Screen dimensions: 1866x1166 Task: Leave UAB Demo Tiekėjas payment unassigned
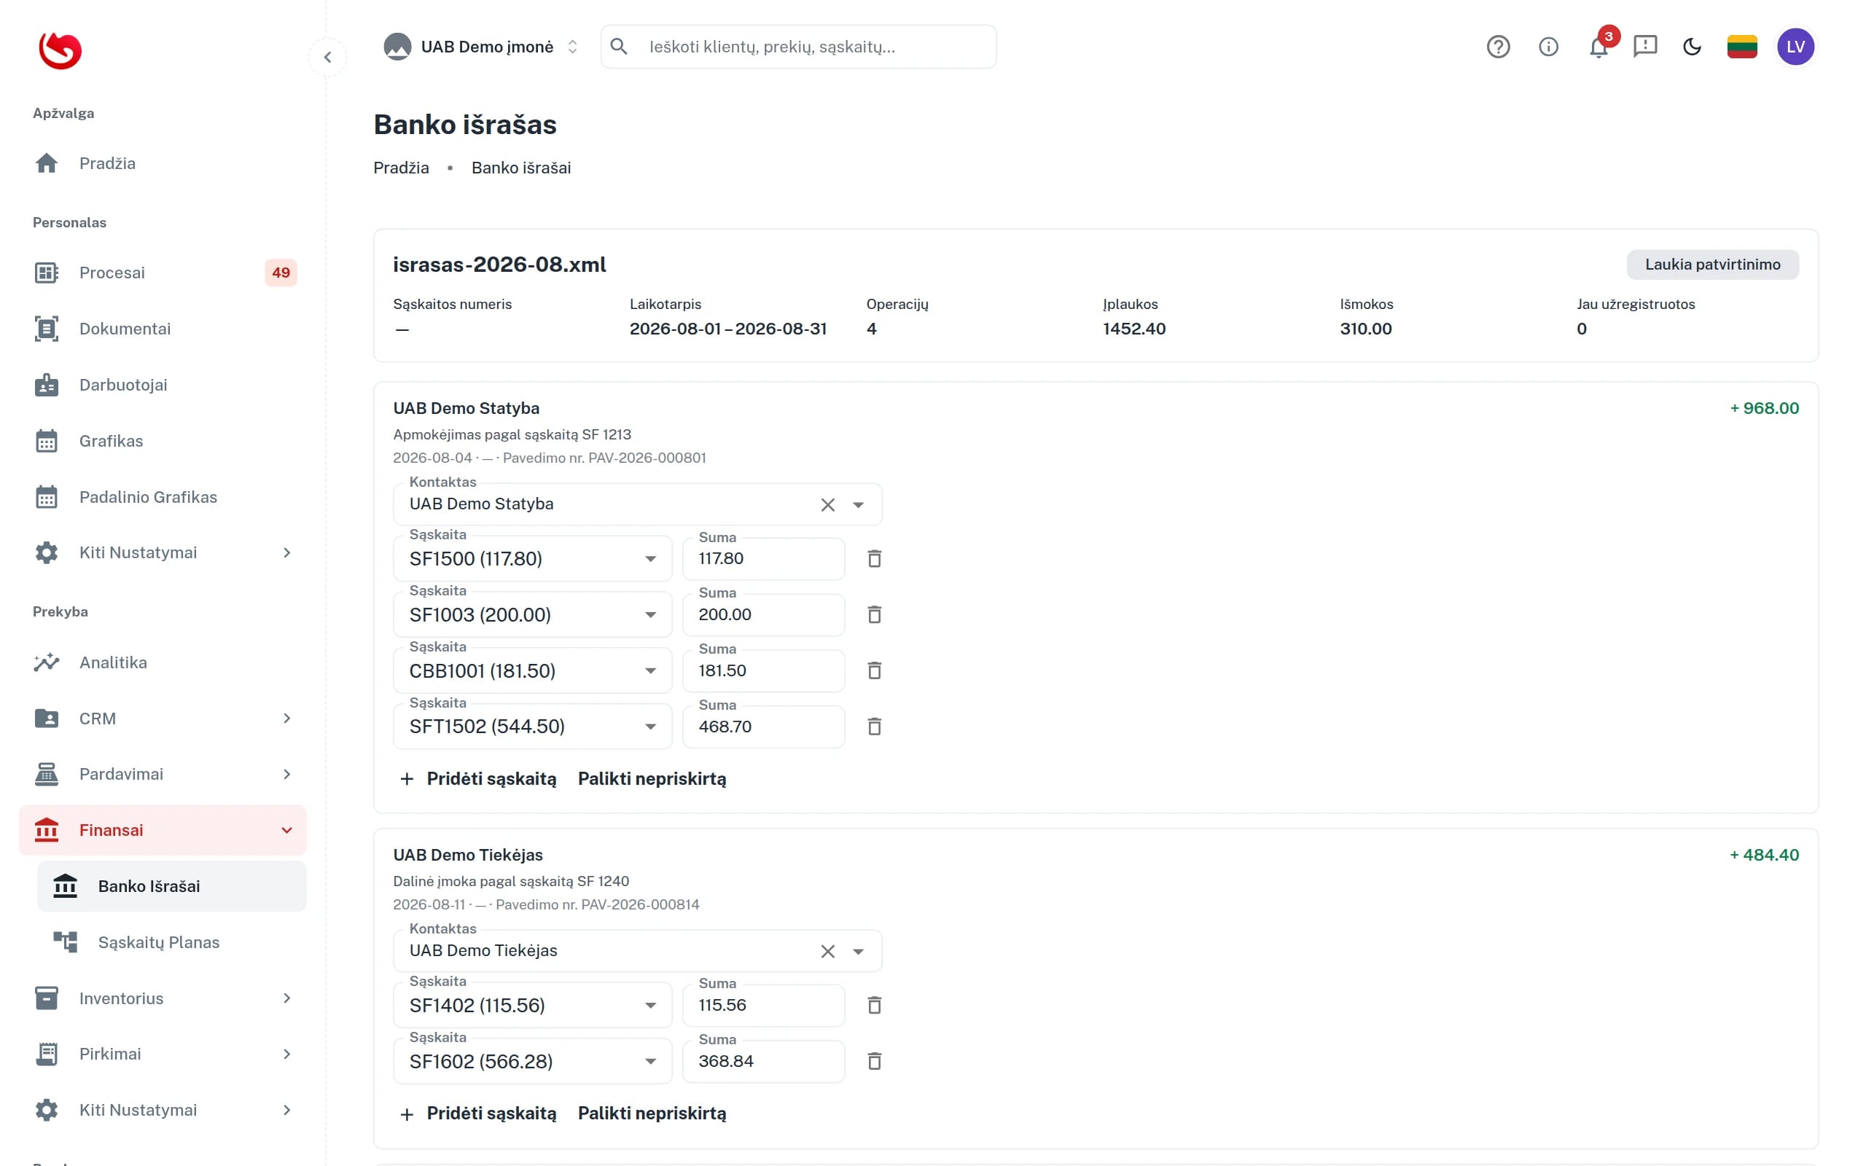click(x=652, y=1114)
